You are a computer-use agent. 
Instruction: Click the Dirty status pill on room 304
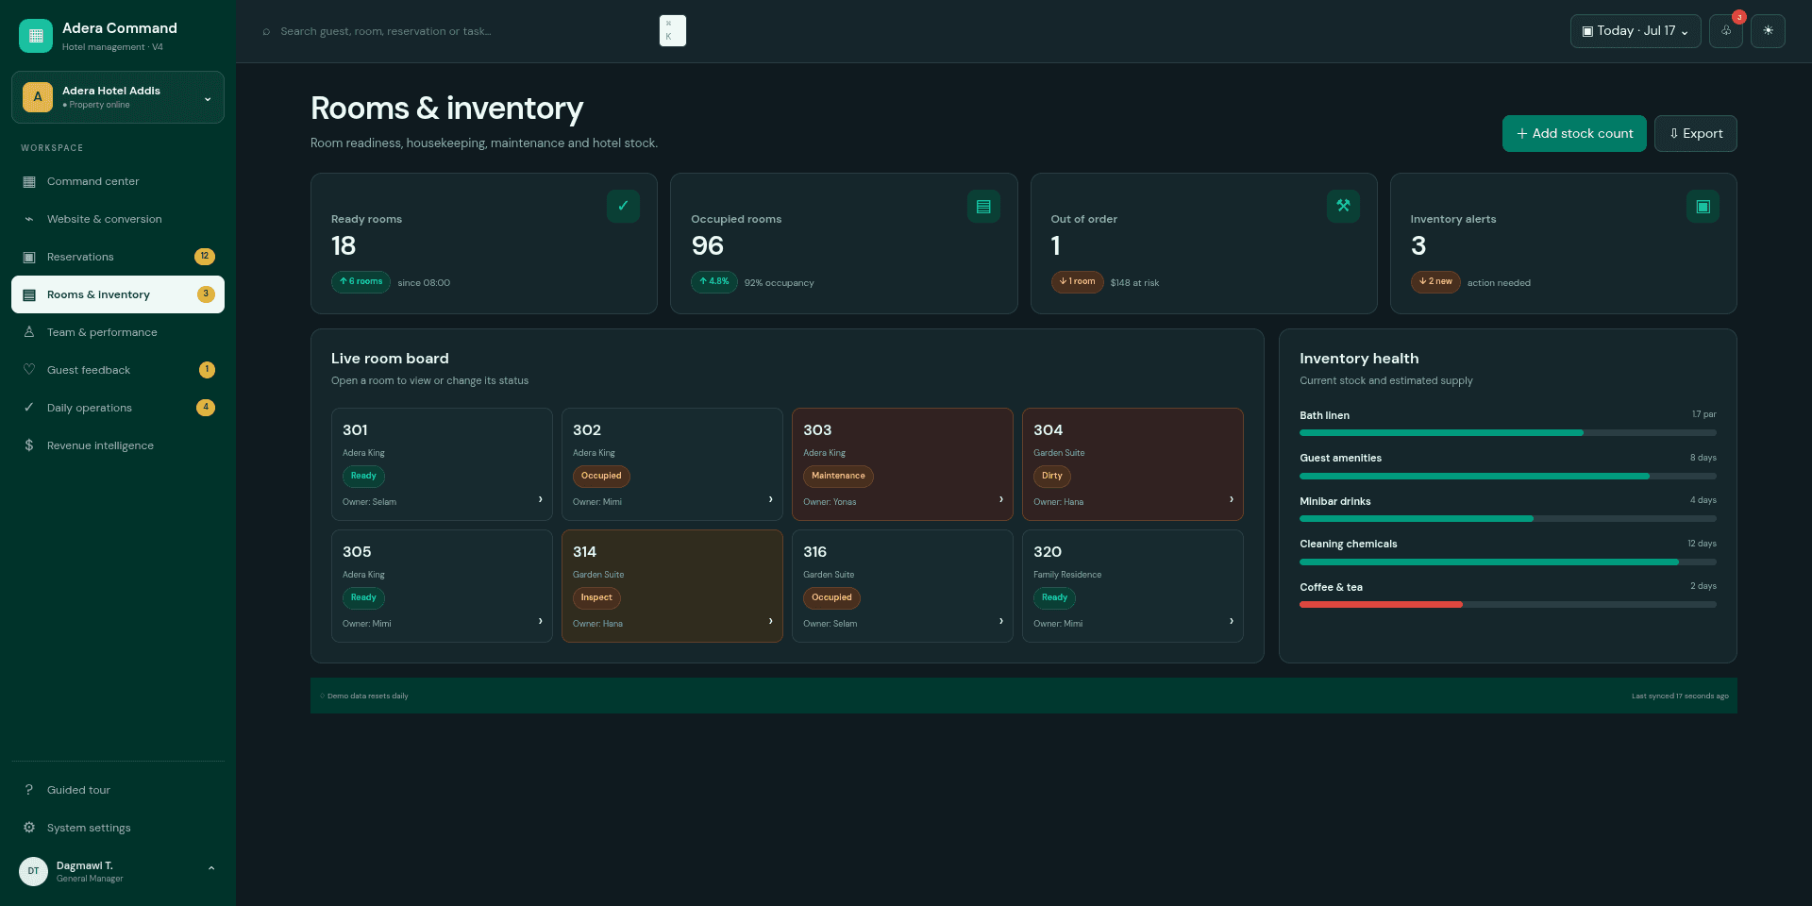1052,476
